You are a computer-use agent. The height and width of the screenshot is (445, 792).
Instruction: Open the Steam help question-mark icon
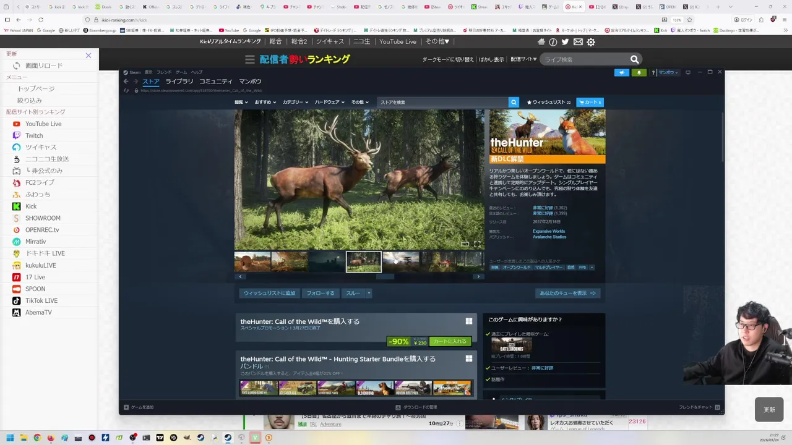point(653,72)
